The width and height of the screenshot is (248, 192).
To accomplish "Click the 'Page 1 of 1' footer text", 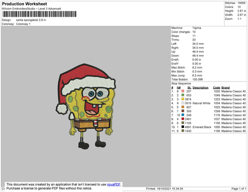I will pyautogui.click(x=239, y=189).
